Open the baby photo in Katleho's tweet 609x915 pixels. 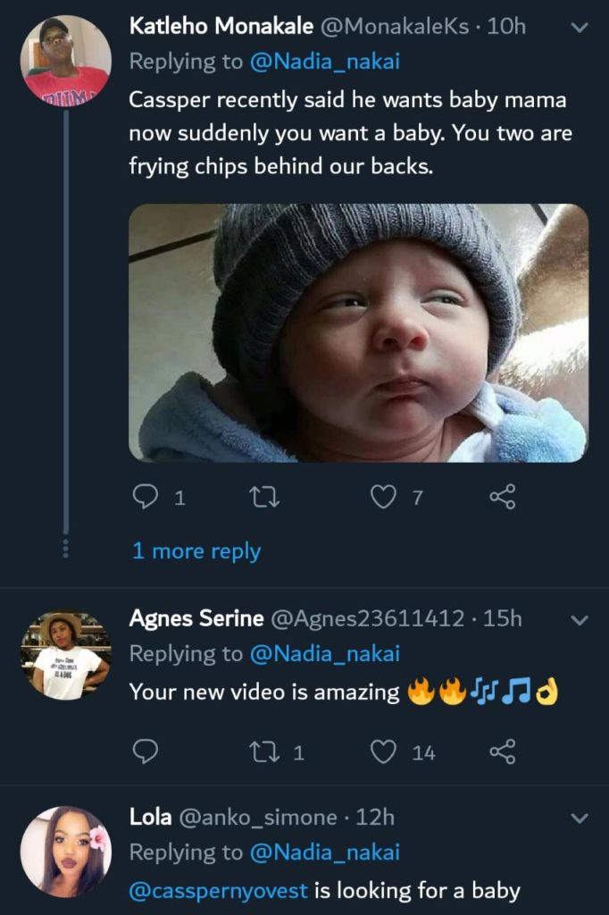click(358, 332)
